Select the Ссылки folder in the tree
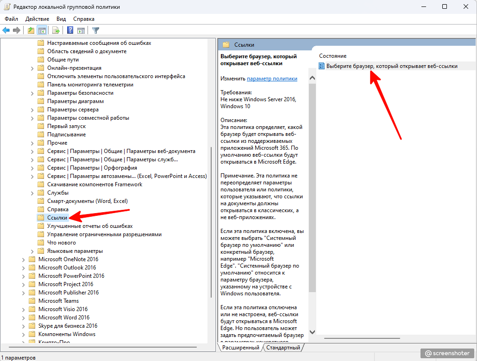477x361 pixels. click(57, 218)
